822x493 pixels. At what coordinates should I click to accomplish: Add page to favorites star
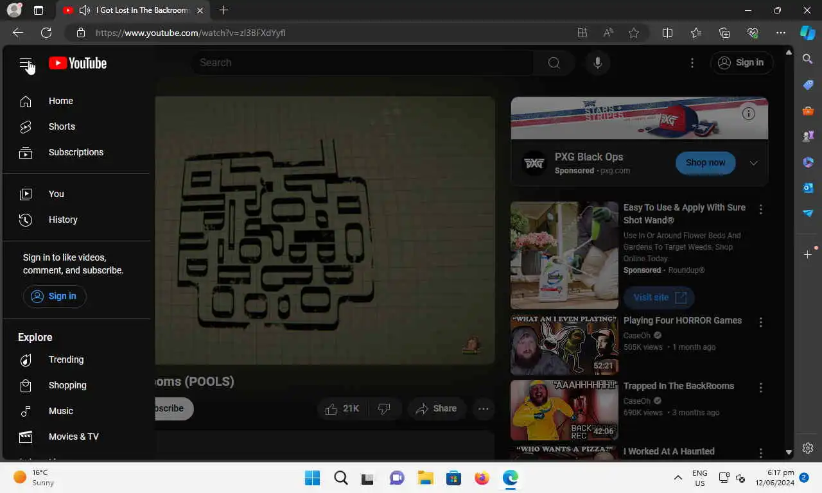coord(634,33)
